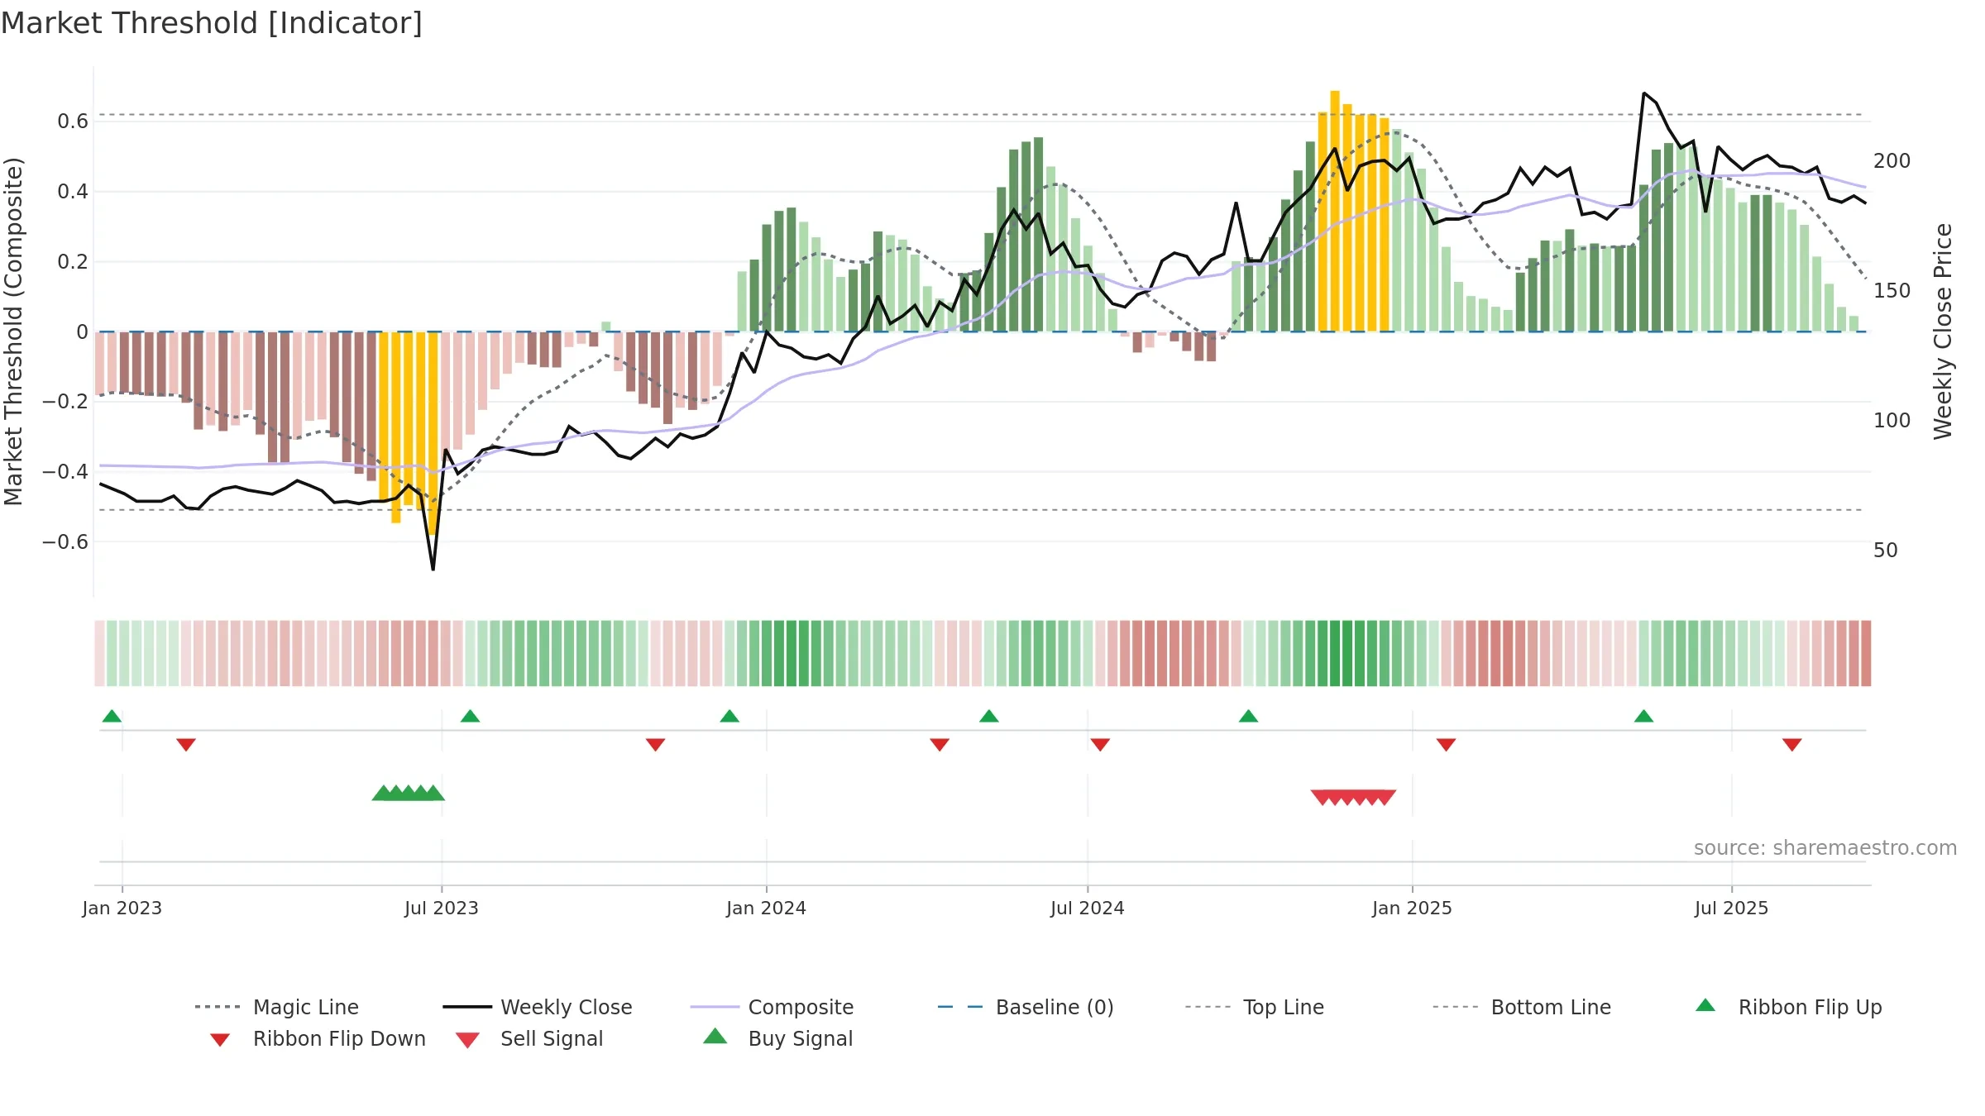This screenshot has height=1116, width=1985.
Task: Click the Jan 2025 x-axis label
Action: [x=1413, y=908]
